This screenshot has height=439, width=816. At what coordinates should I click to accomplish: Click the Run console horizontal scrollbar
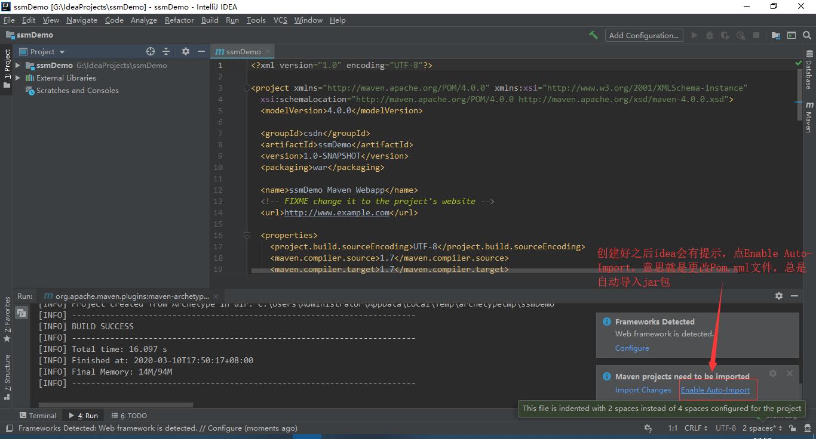[x=116, y=404]
